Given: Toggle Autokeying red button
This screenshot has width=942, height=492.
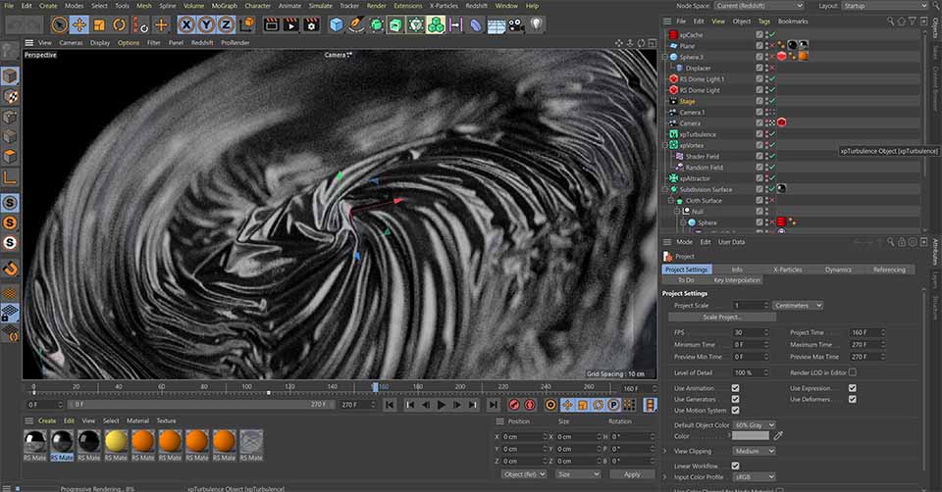Looking at the screenshot, I should [530, 405].
